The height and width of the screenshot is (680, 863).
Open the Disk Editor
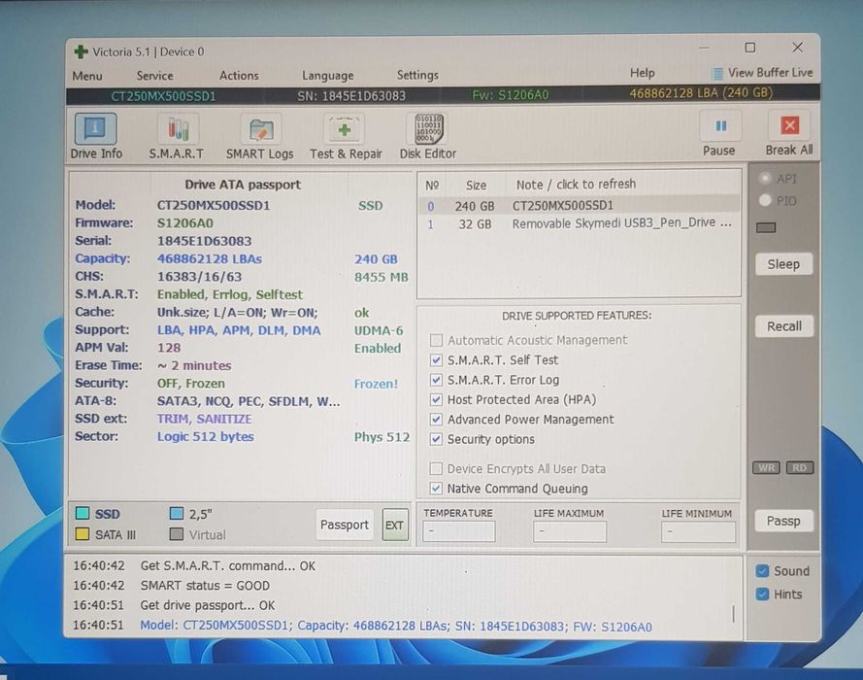(428, 137)
